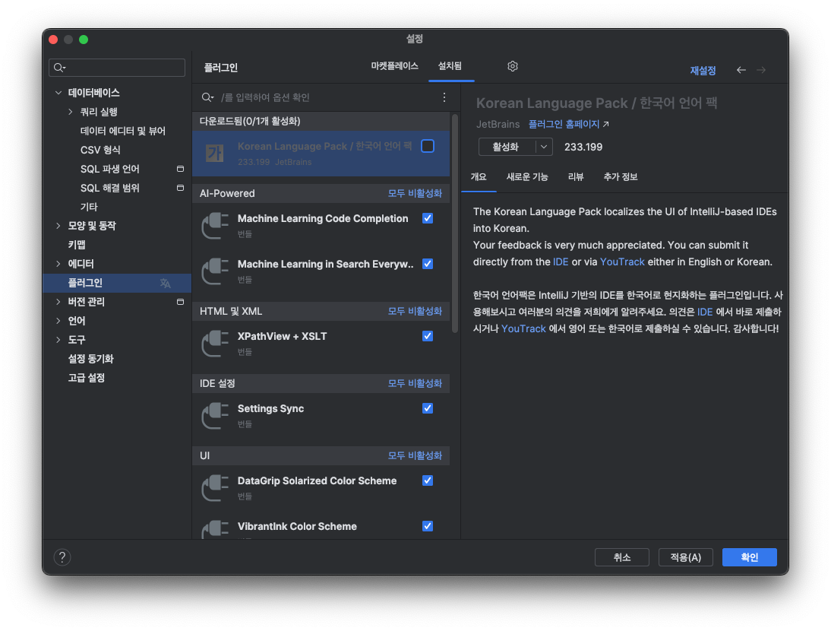831x631 pixels.
Task: Toggle the XPathView + XSLT checkbox
Action: click(428, 336)
